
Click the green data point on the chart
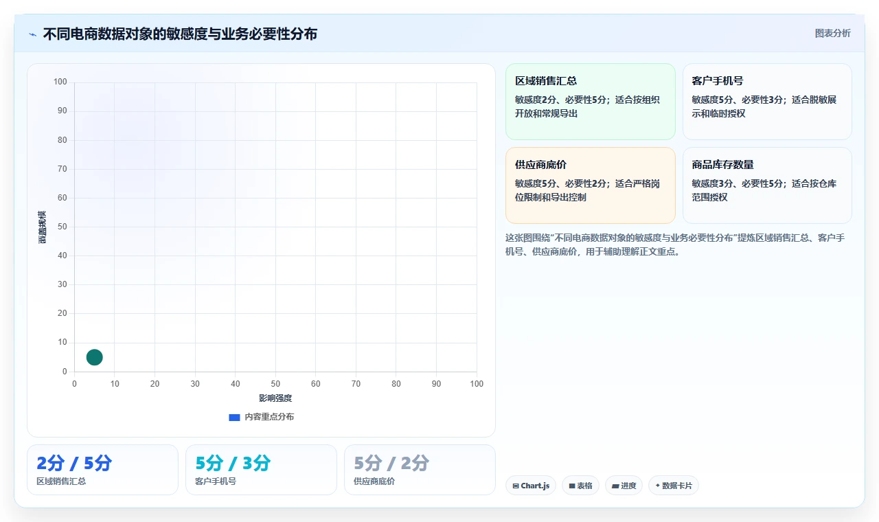coord(95,357)
